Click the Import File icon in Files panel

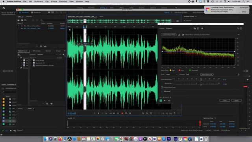click(22, 20)
